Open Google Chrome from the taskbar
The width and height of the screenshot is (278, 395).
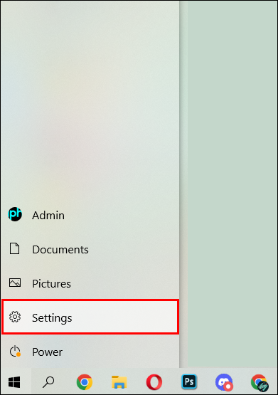(85, 382)
